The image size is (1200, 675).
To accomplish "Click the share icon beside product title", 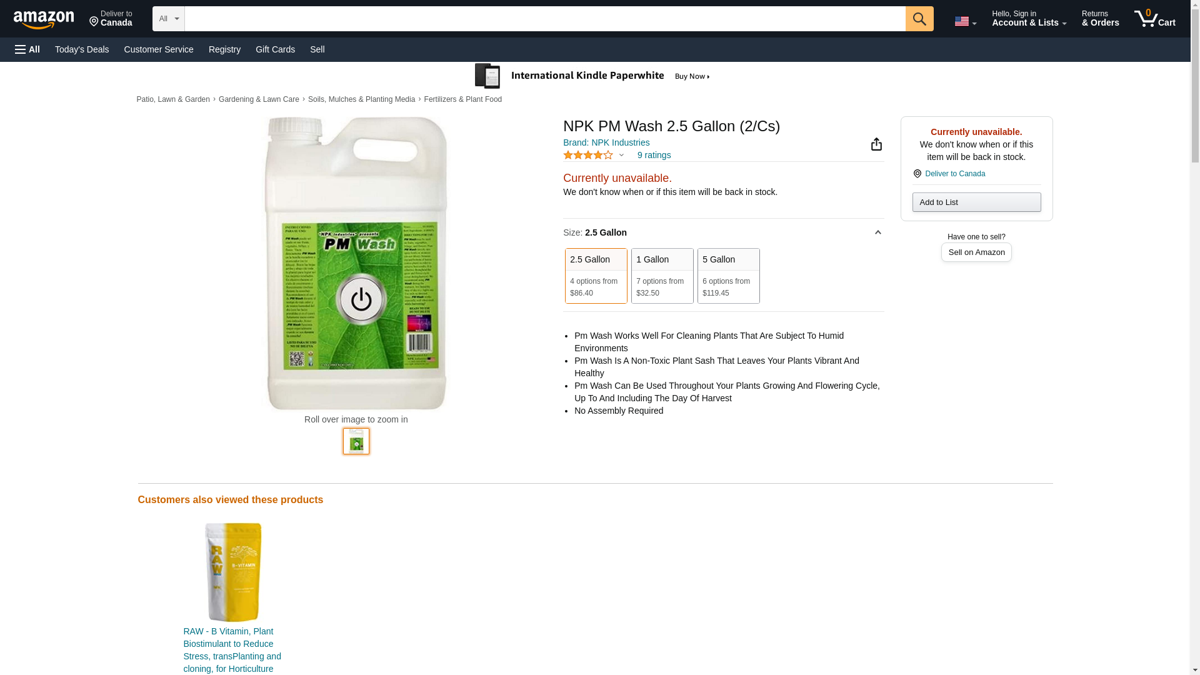I will point(876,144).
